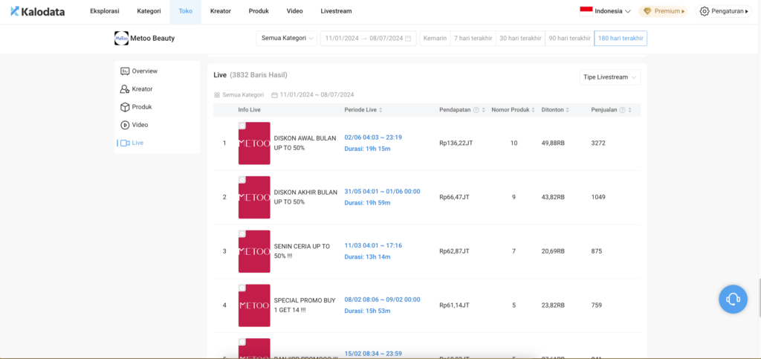Select 180 hari terakhir period
761x359 pixels.
point(621,39)
